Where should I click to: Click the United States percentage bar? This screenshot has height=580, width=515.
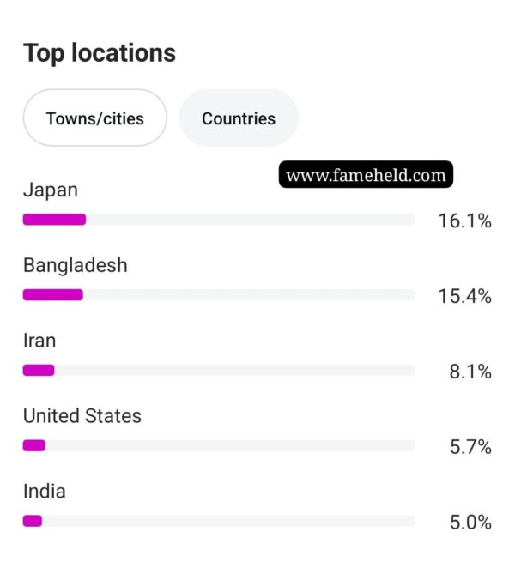click(x=219, y=446)
